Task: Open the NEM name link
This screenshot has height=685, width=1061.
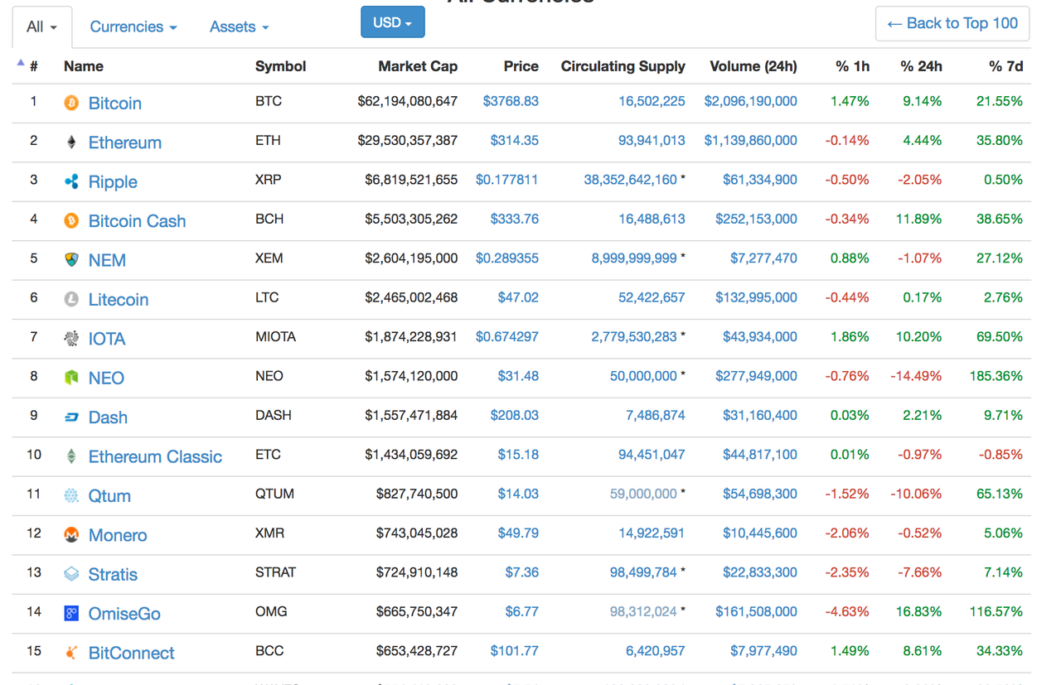Action: click(107, 261)
